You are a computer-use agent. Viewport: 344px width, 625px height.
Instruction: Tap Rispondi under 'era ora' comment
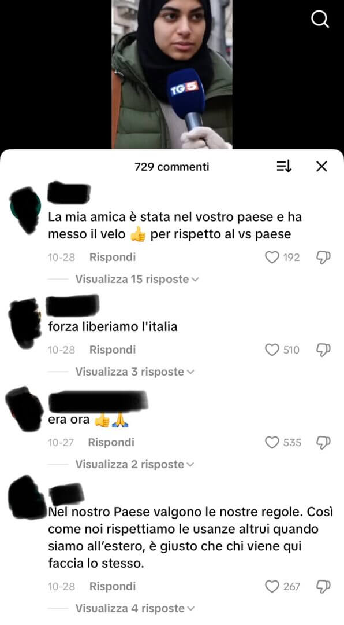tap(111, 443)
